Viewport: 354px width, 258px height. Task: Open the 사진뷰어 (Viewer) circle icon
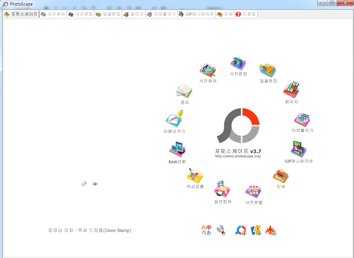208,71
